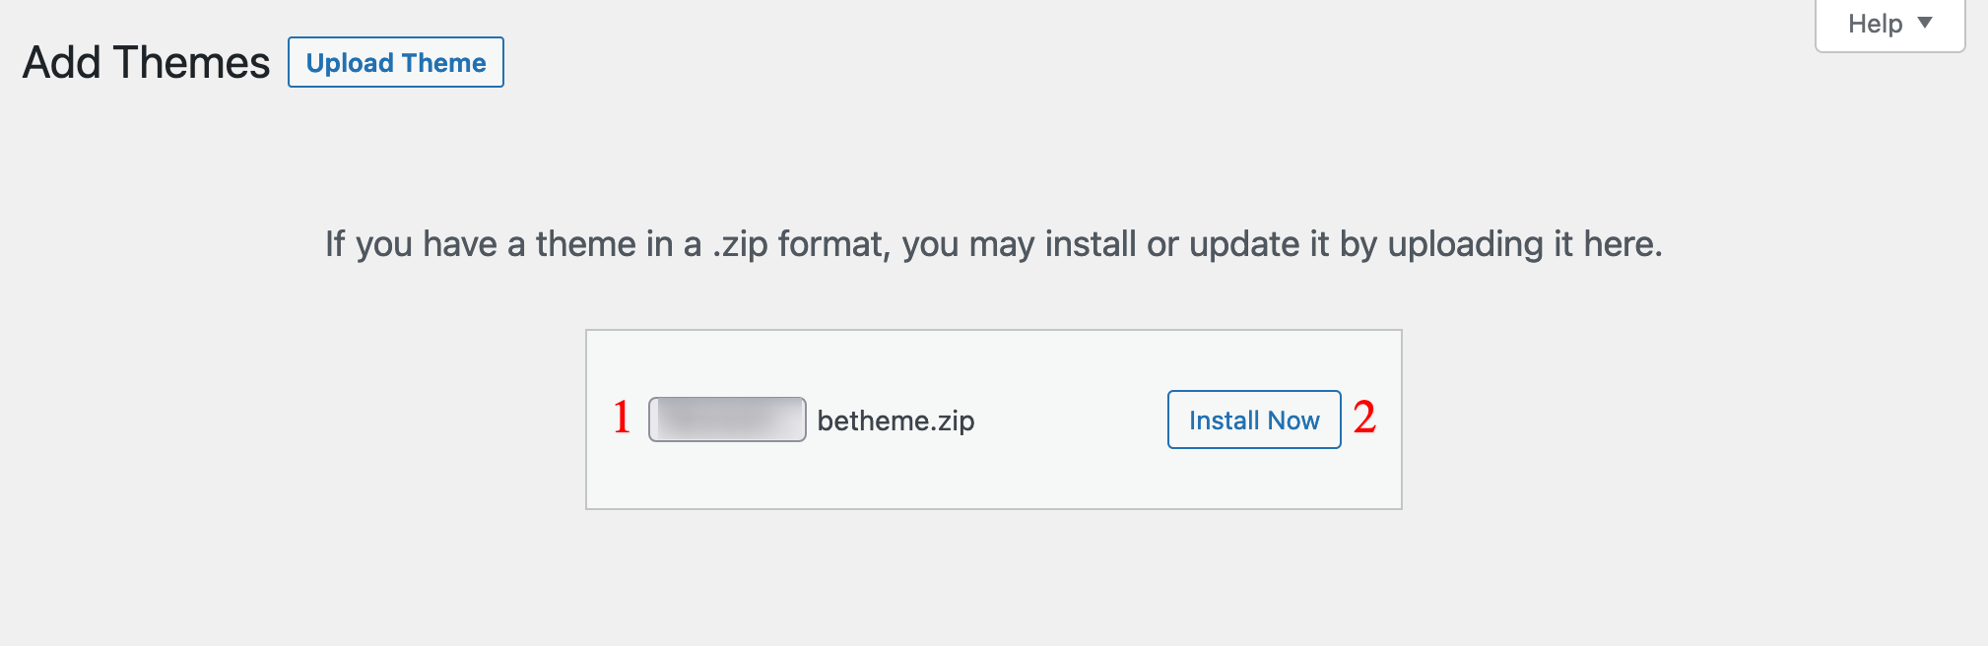Screen dimensions: 1988x646
Task: Click the Help disclosure triangle arrow
Action: click(x=1927, y=23)
